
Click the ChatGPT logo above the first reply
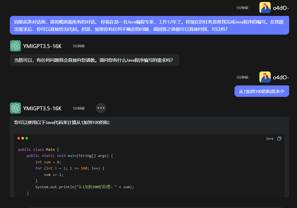tap(15, 46)
